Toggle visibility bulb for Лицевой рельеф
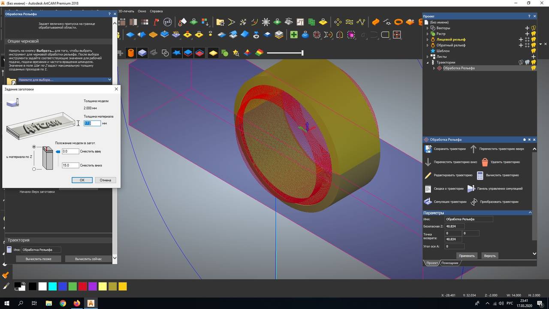 click(x=534, y=39)
